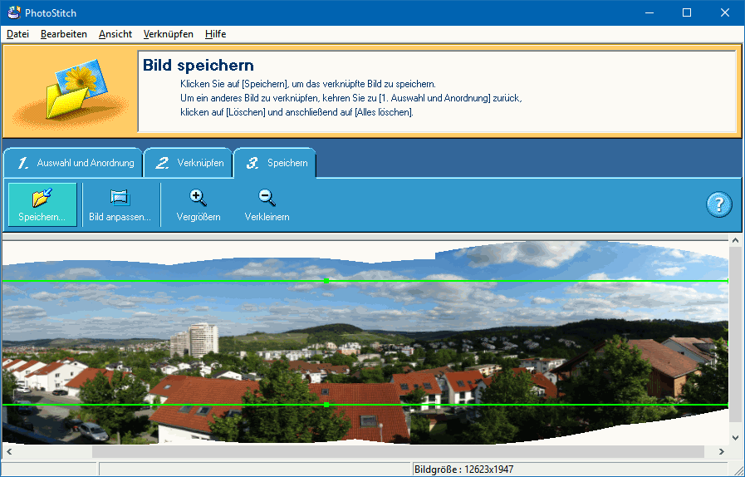The width and height of the screenshot is (745, 477).
Task: Open the Verknüpfen menu
Action: (x=169, y=34)
